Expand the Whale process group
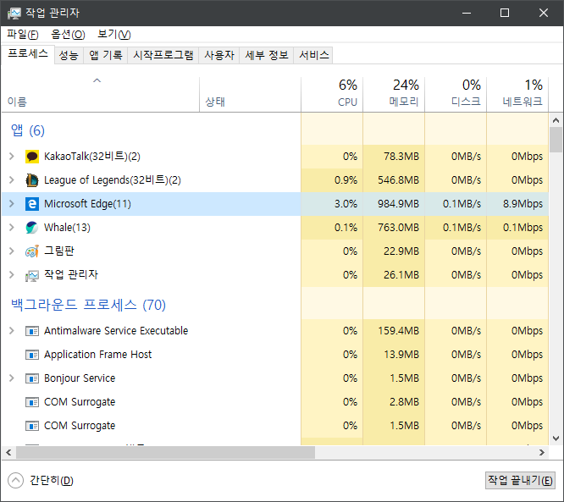Screen dimensions: 564x502 coord(12,228)
